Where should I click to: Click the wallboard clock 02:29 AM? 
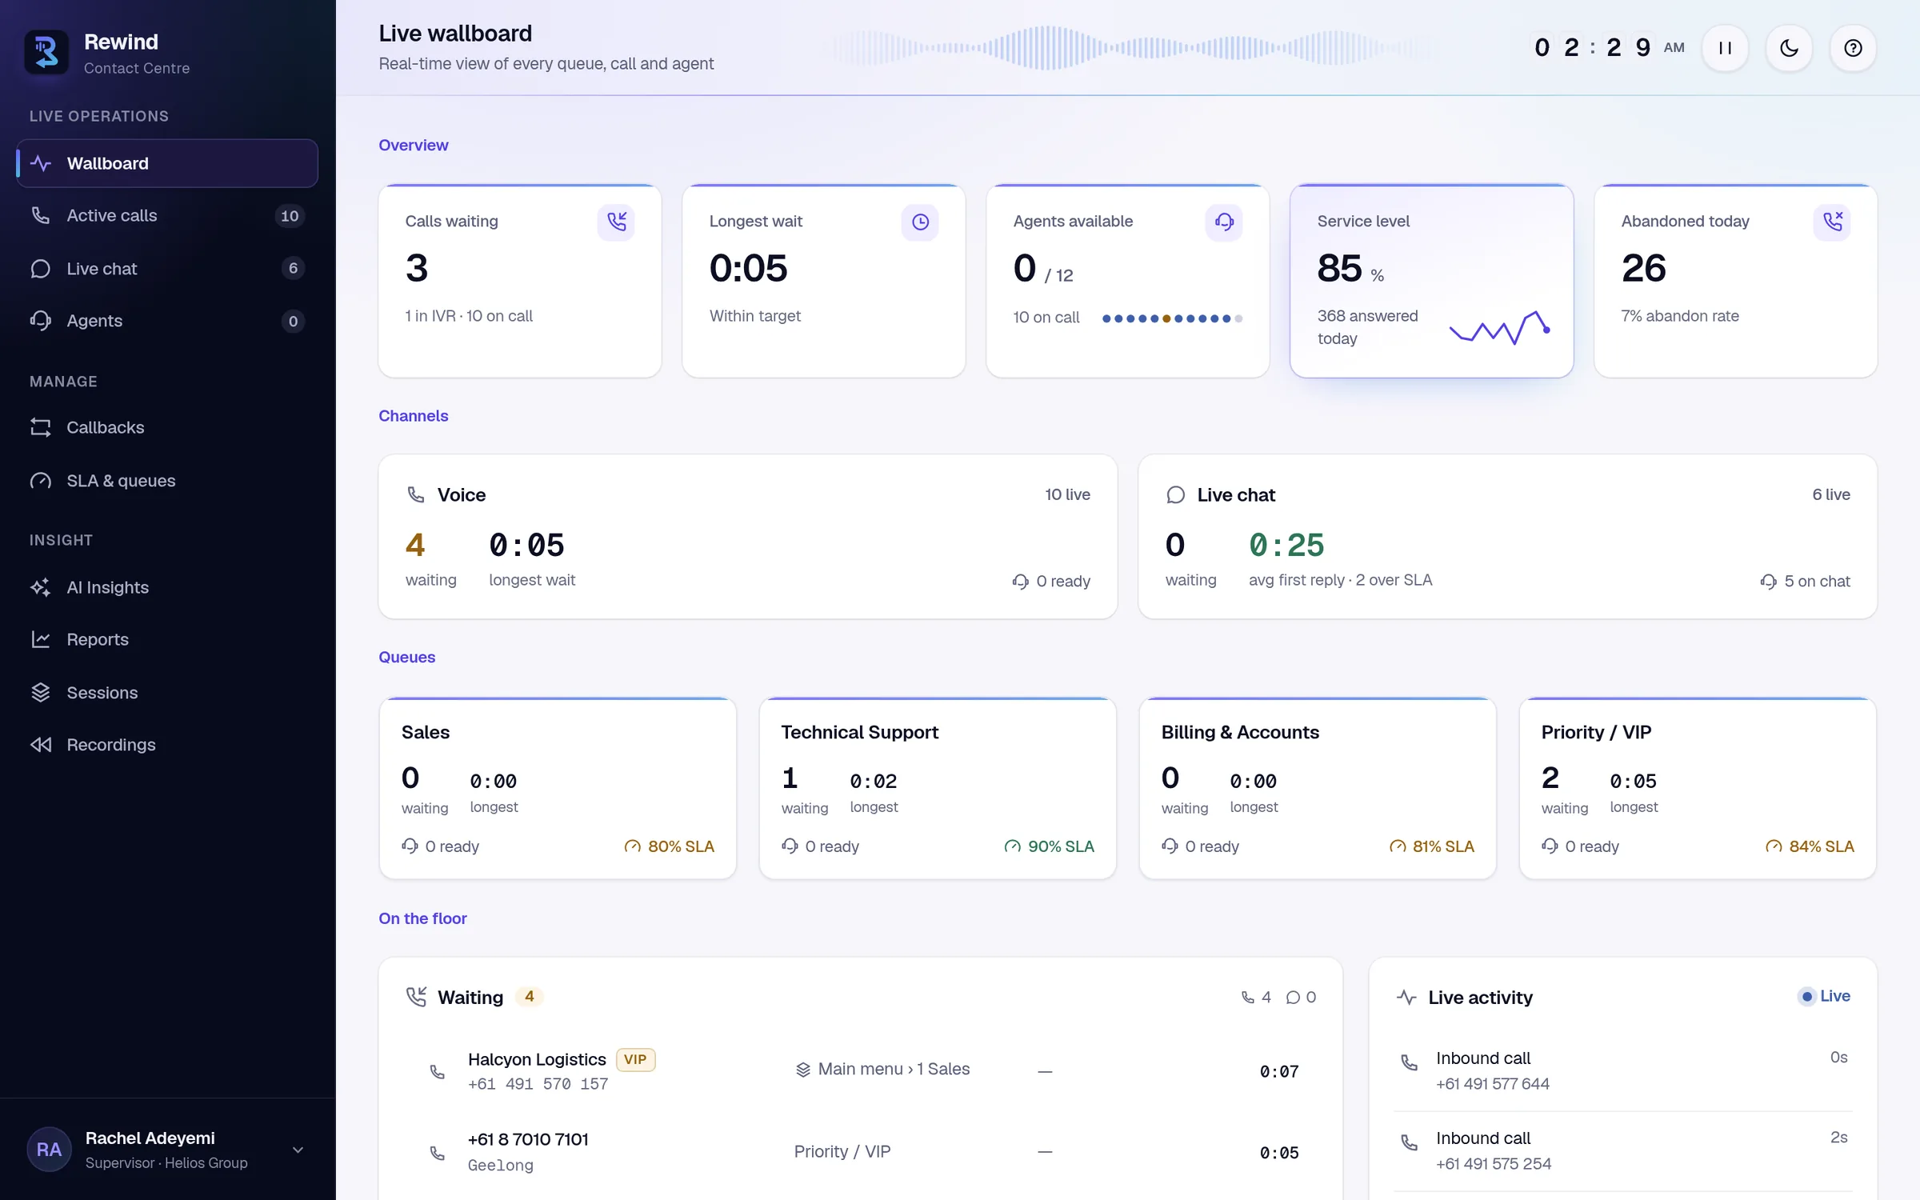point(1608,48)
